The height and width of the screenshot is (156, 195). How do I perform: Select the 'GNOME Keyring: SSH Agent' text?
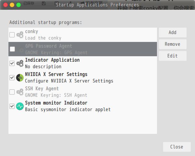[56, 95]
